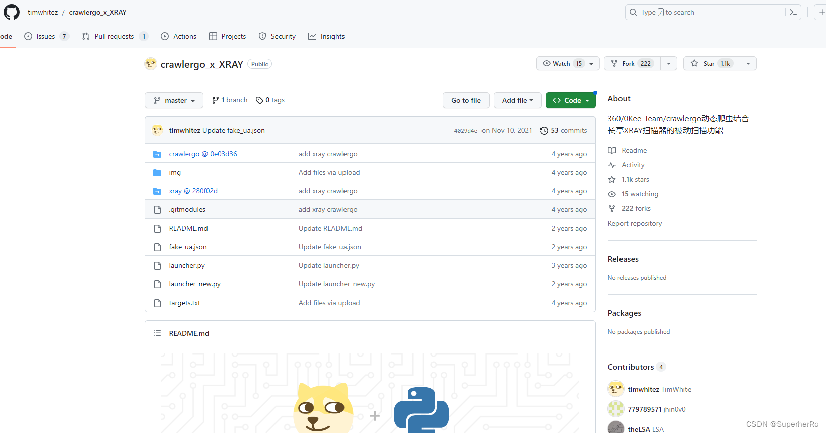Viewport: 826px width, 433px height.
Task: Open the crawlergo @ 0e03d36 submodule
Action: 203,154
